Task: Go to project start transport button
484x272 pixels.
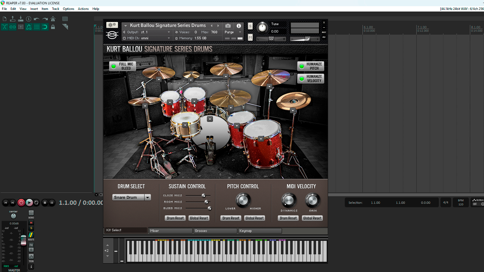Action: point(5,203)
